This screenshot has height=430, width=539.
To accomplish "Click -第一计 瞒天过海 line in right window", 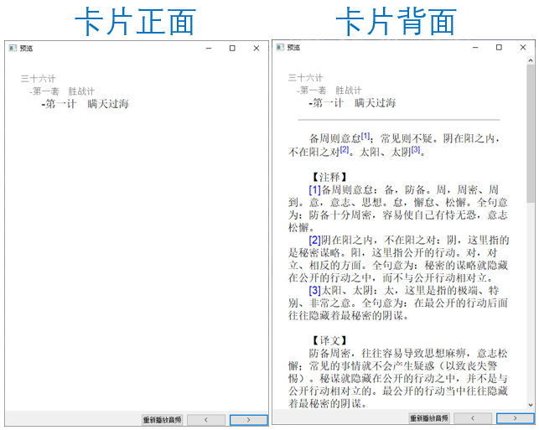I will 353,103.
